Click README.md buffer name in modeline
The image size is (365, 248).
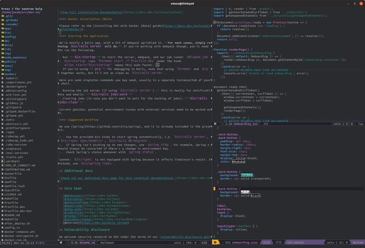87,243
